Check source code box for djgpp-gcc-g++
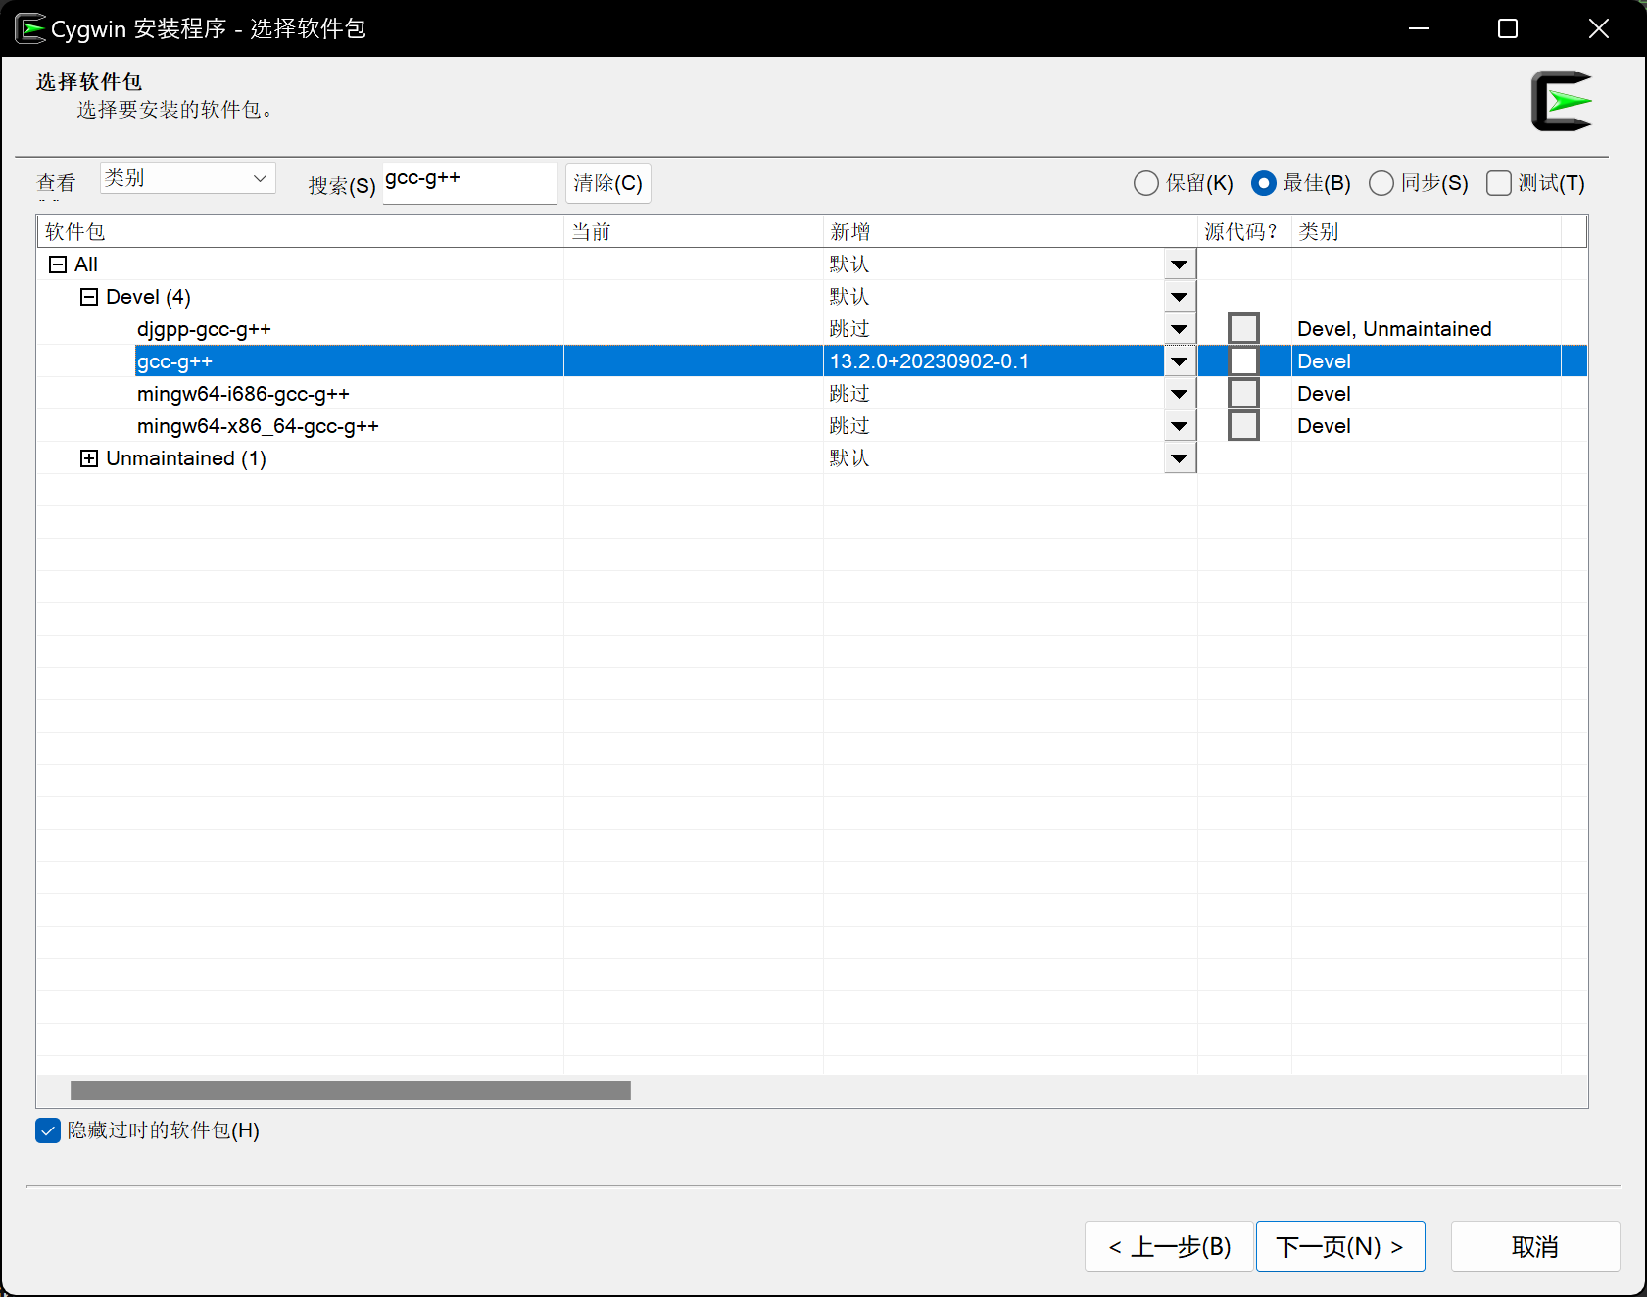Image resolution: width=1647 pixels, height=1297 pixels. tap(1243, 329)
